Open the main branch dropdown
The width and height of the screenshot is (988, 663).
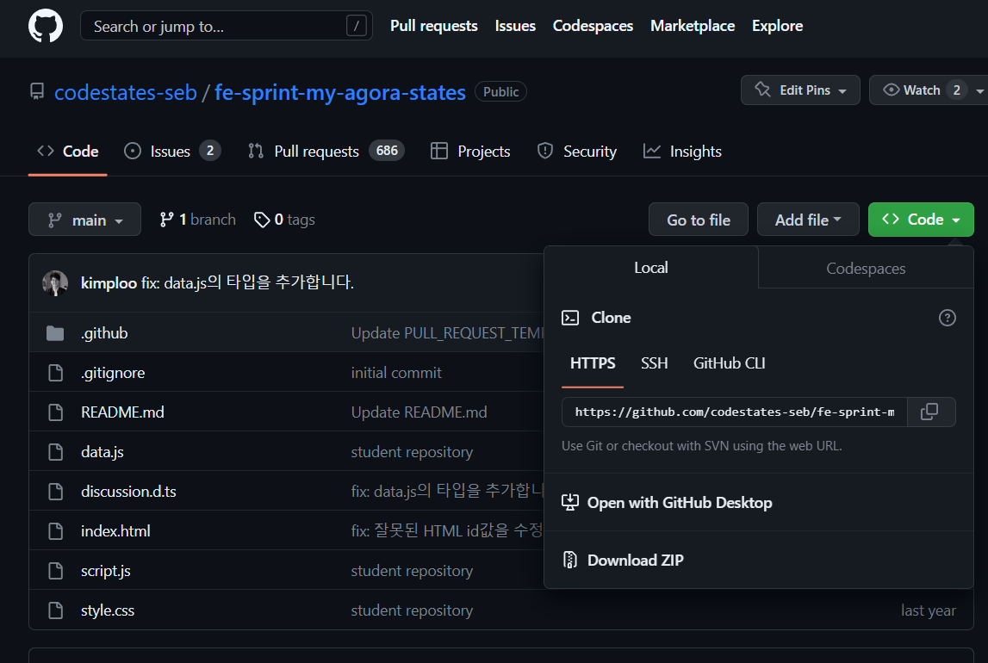pos(84,219)
